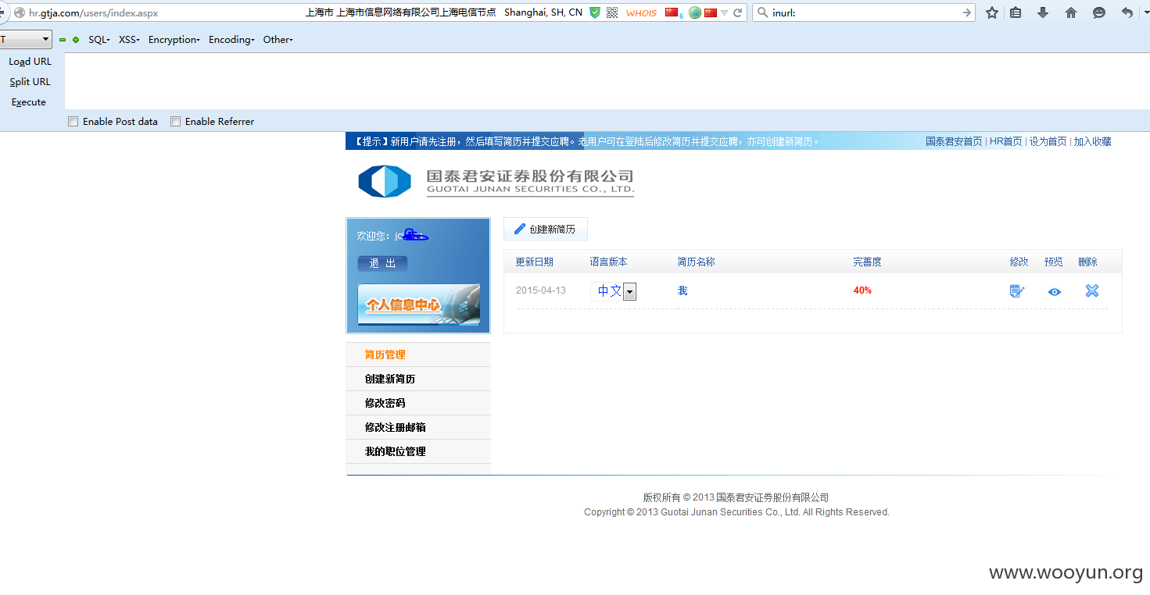Enable Referrer checkbox
The image size is (1150, 595).
(x=176, y=121)
